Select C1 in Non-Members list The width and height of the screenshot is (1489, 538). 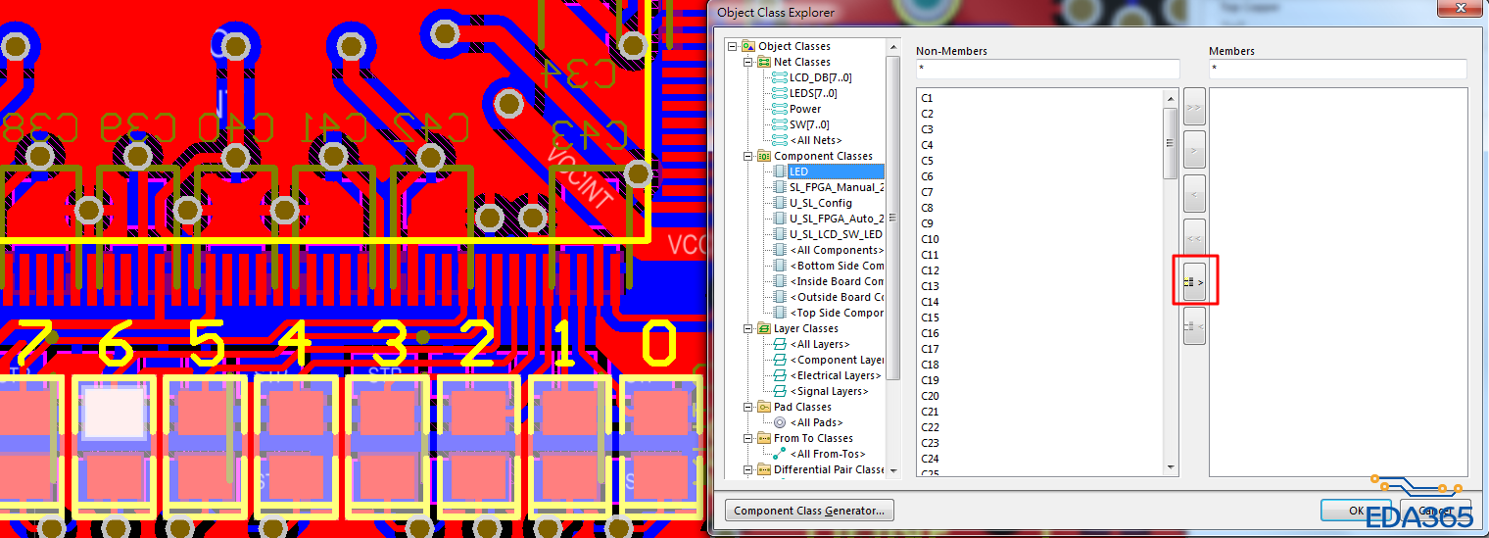(x=927, y=98)
